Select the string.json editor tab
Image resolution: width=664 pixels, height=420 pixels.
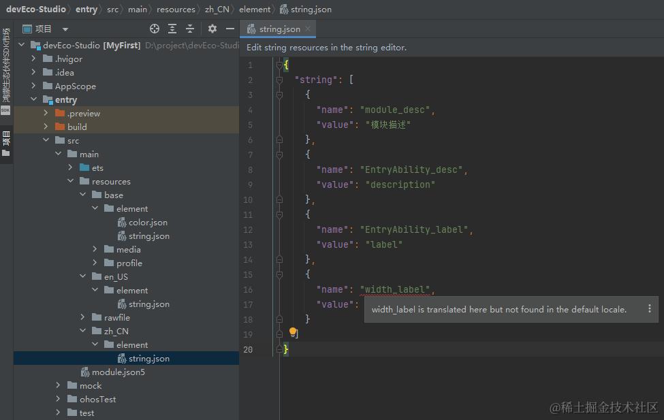pyautogui.click(x=278, y=29)
